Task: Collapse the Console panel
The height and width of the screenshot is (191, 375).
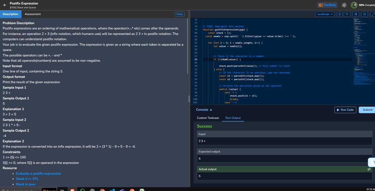Action: click(204, 110)
